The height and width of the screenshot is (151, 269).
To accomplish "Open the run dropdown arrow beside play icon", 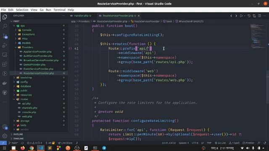I will [245, 16].
